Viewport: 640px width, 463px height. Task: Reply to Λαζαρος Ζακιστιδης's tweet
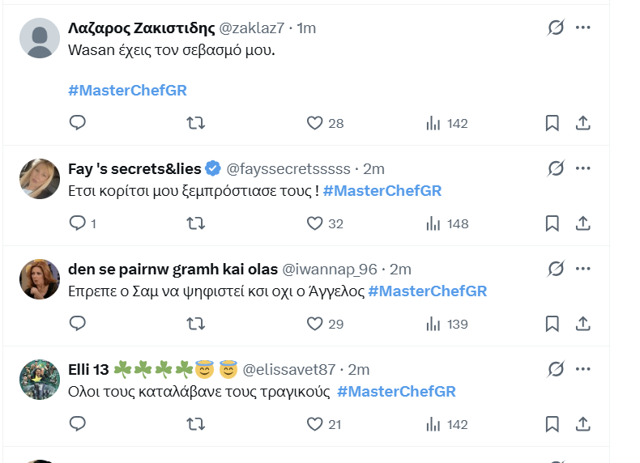point(78,123)
